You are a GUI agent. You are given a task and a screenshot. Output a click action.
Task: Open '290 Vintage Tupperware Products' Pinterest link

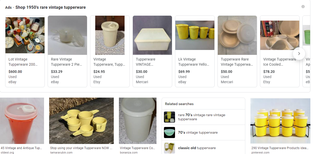280,148
